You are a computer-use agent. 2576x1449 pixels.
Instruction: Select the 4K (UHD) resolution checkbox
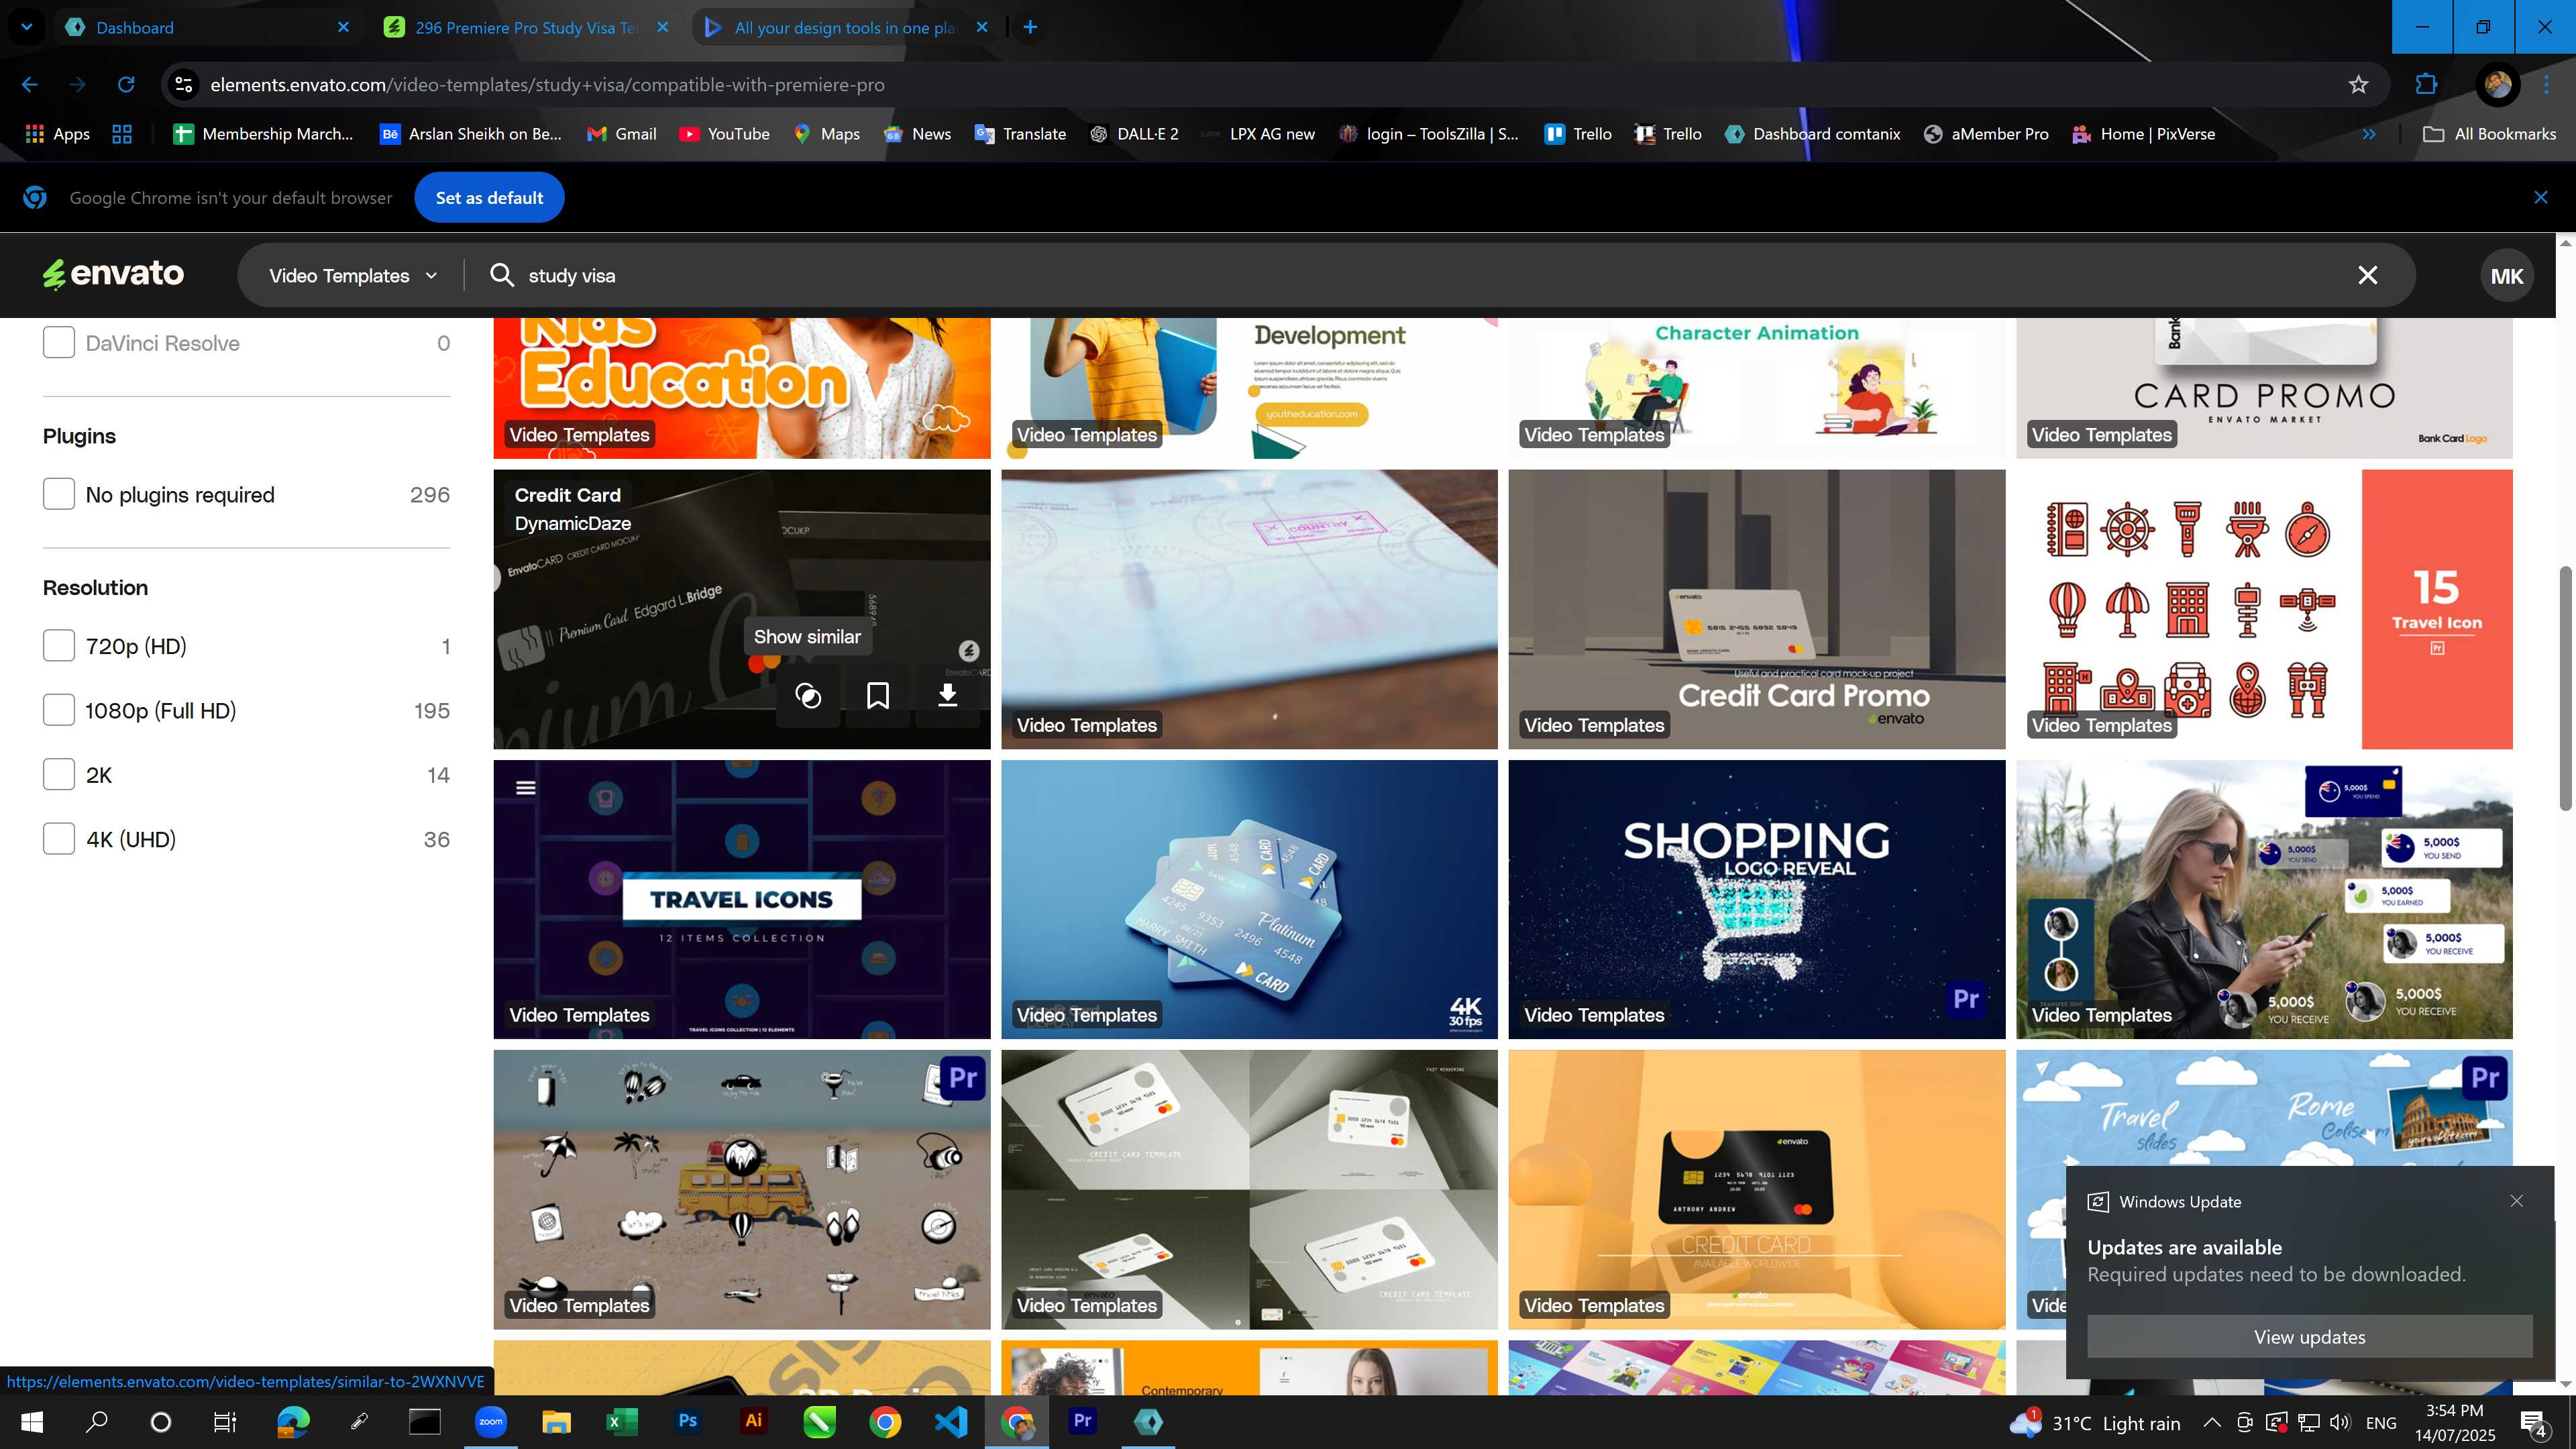click(59, 839)
